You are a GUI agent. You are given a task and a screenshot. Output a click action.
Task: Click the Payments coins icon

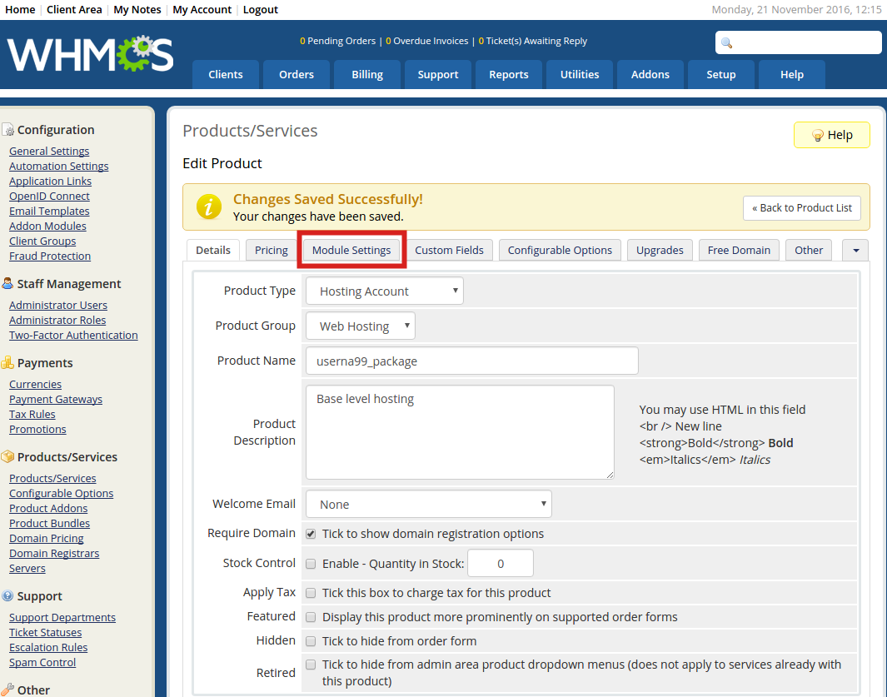click(8, 363)
